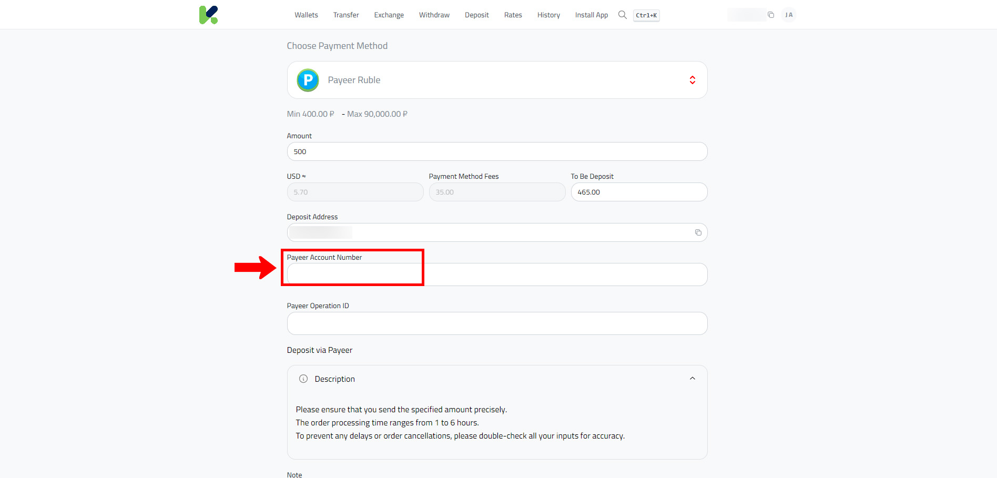Click the To Be Deposit field

(x=639, y=192)
